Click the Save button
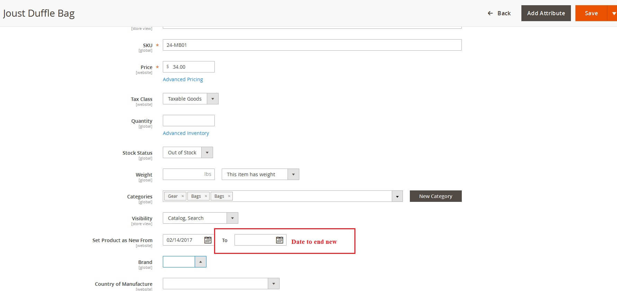This screenshot has height=291, width=617. pos(591,13)
